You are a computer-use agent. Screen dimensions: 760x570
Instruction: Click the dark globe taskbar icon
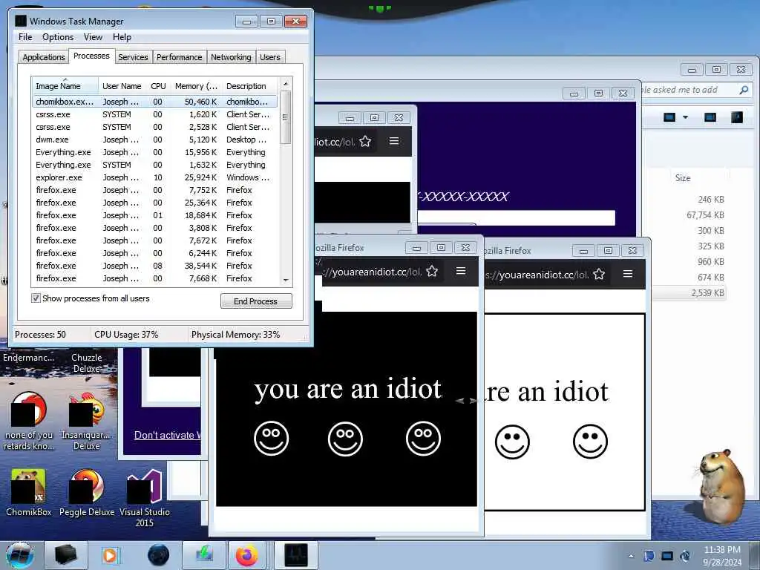[159, 555]
